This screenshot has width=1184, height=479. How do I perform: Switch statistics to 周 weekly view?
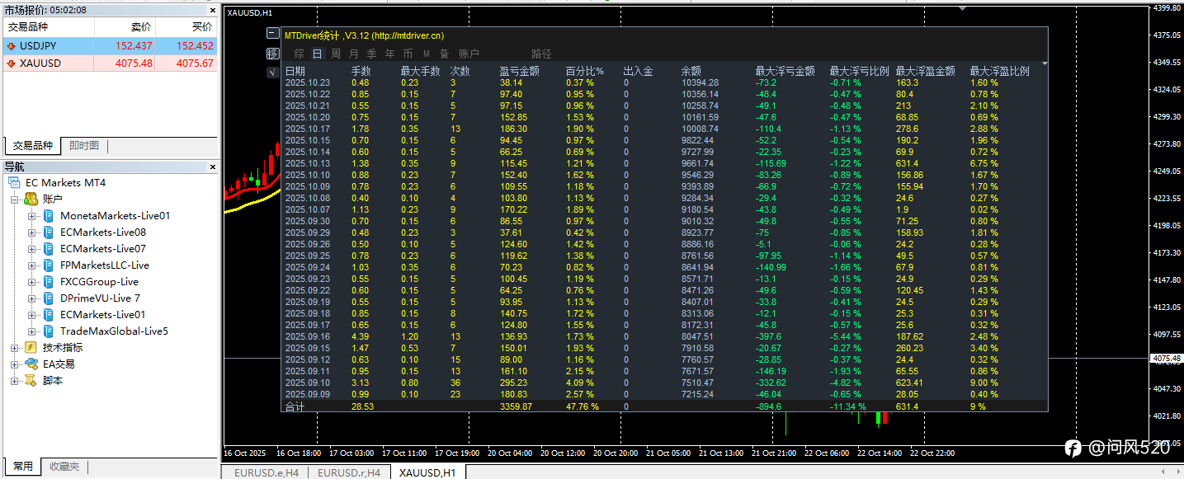(336, 54)
